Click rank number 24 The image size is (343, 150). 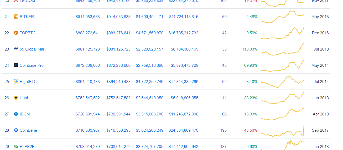[x=7, y=65]
